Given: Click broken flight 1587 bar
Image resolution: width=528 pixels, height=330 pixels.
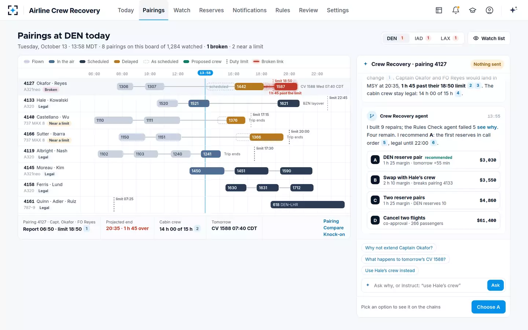Looking at the screenshot, I should coord(286,87).
